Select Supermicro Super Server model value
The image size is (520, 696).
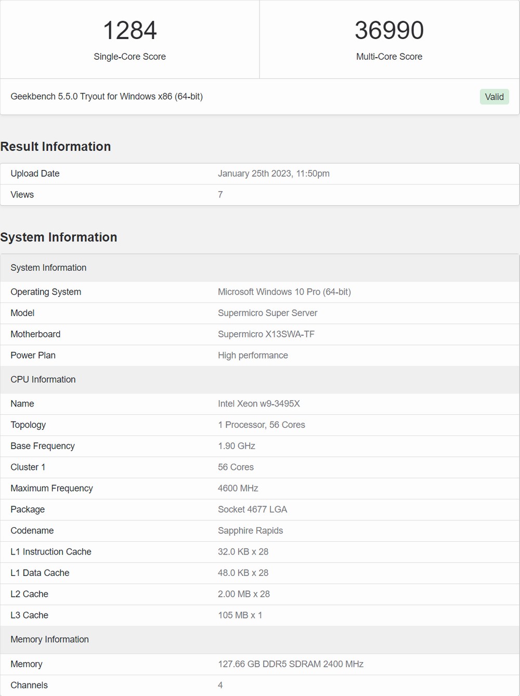(267, 313)
